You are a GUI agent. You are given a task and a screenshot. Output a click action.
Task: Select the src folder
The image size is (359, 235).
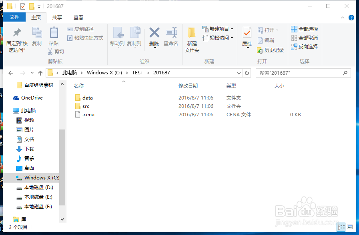click(82, 106)
